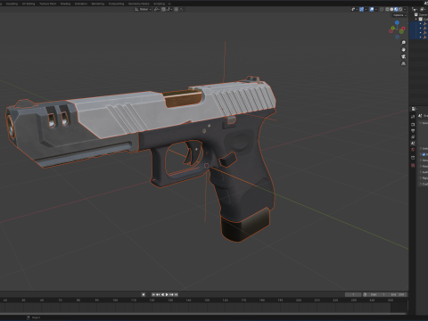The width and height of the screenshot is (428, 321).
Task: Open the Geometry Nodes workspace tab
Action: tap(139, 4)
